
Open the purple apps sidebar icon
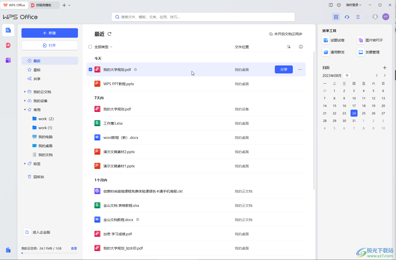pos(8,60)
